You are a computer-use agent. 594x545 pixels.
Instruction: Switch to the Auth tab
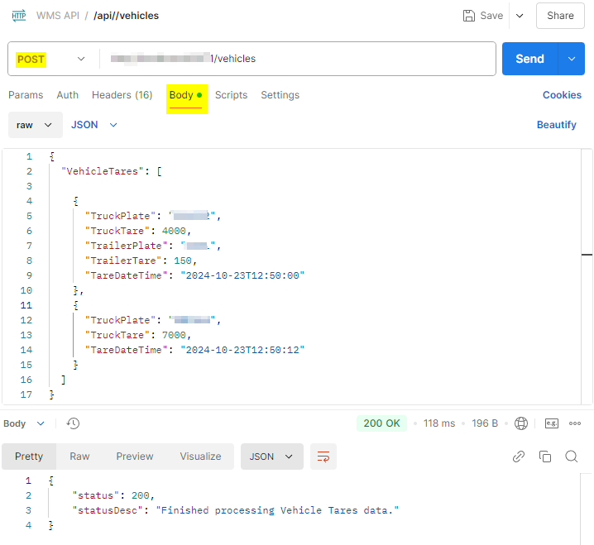tap(68, 95)
